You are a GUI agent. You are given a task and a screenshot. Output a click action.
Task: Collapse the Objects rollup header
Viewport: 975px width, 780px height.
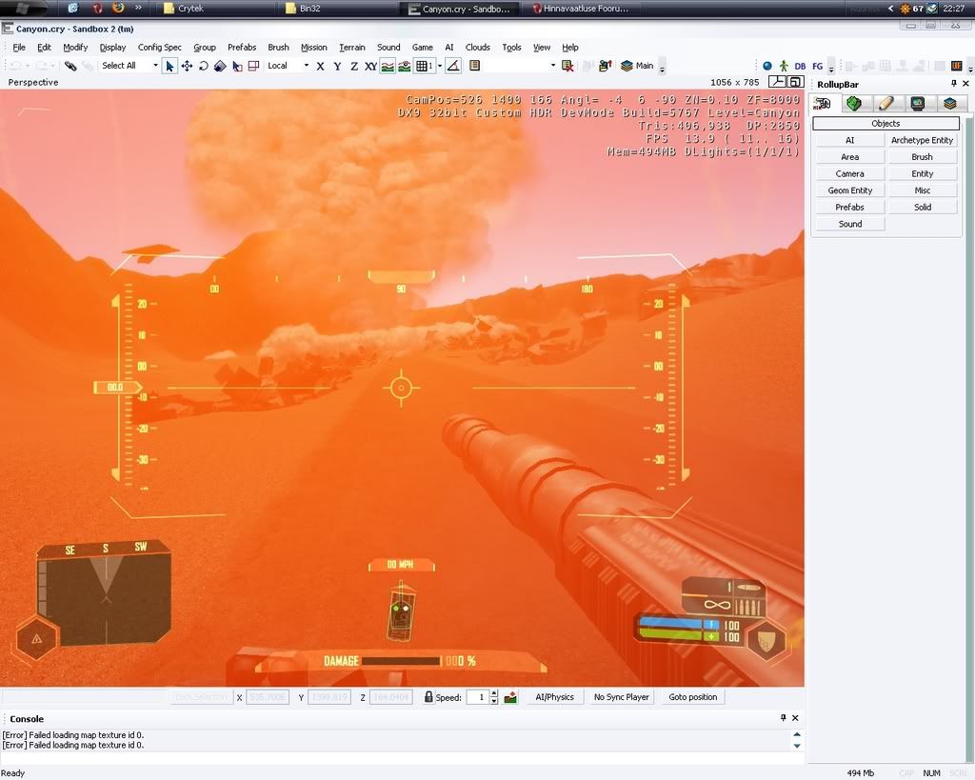886,123
